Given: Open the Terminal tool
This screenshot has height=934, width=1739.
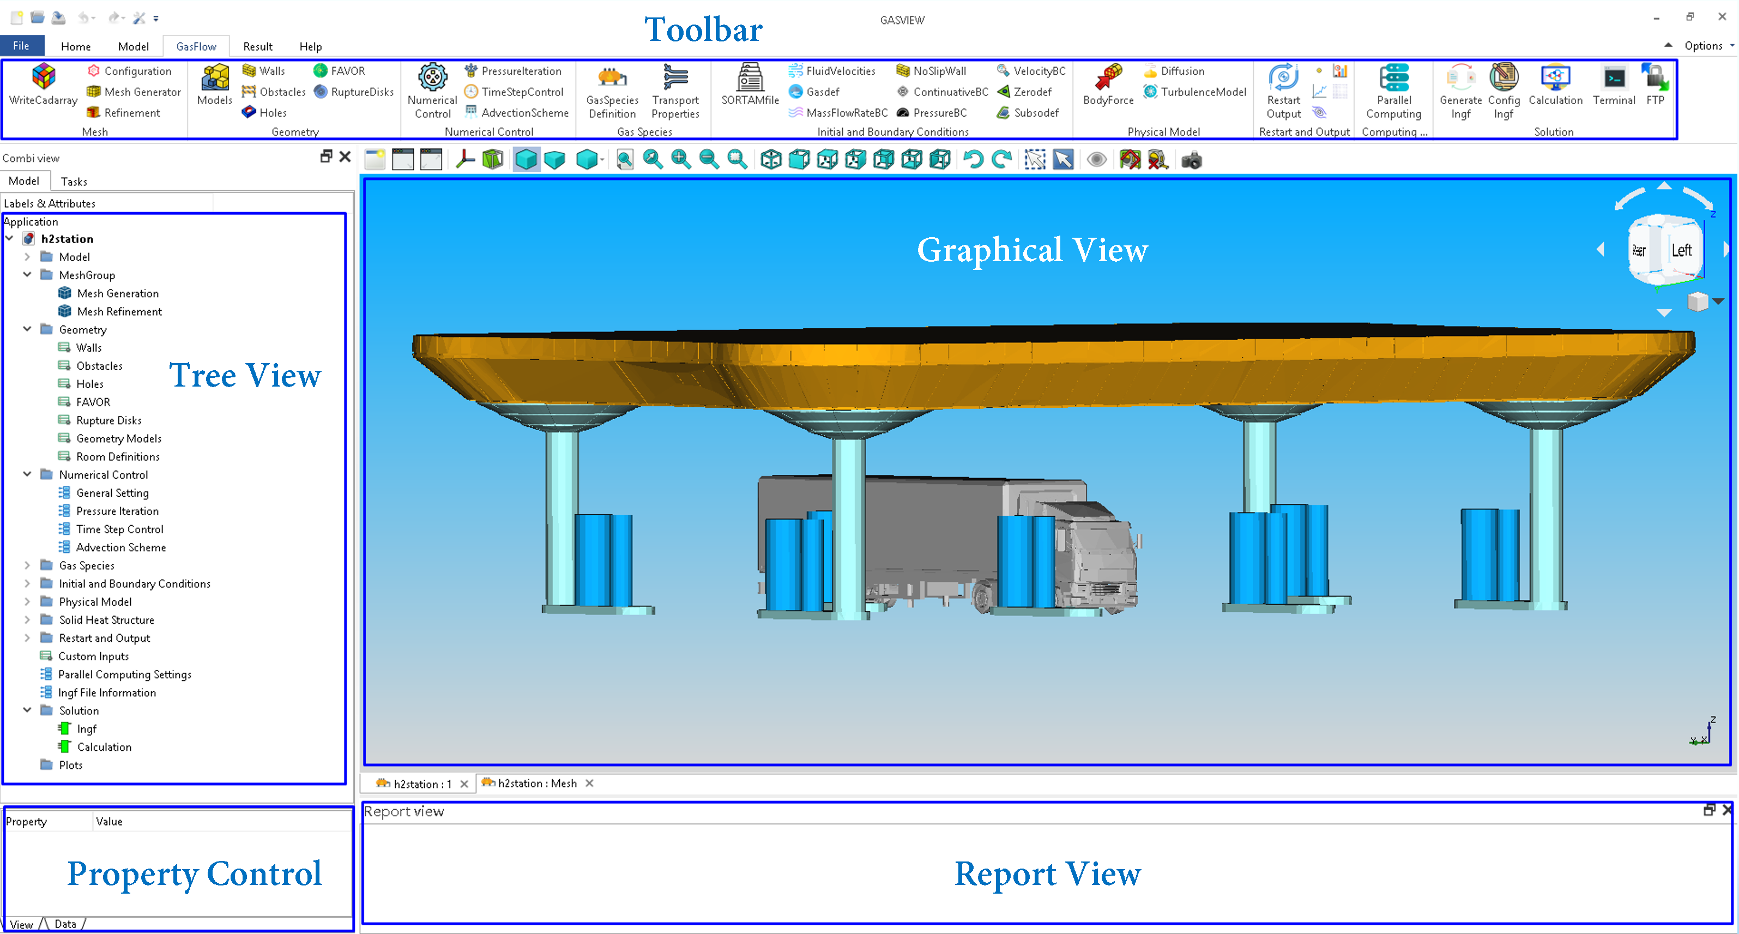Looking at the screenshot, I should (1614, 85).
